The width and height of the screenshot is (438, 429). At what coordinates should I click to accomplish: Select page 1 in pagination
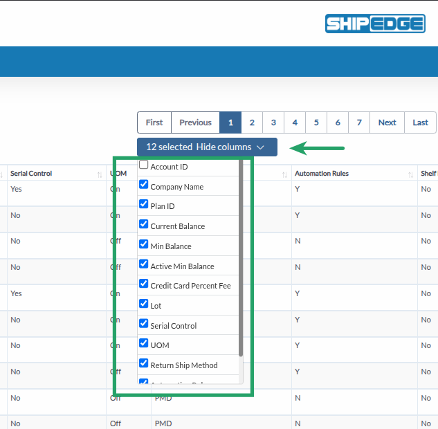coord(230,122)
